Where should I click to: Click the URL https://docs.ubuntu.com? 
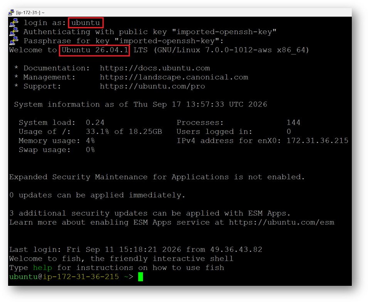[155, 68]
